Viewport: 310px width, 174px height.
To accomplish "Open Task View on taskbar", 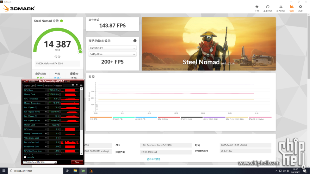I will 67,171.
